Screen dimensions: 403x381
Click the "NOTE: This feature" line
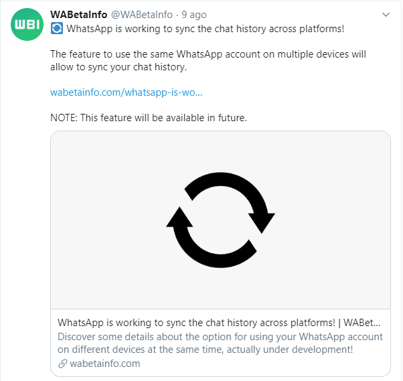tap(149, 118)
